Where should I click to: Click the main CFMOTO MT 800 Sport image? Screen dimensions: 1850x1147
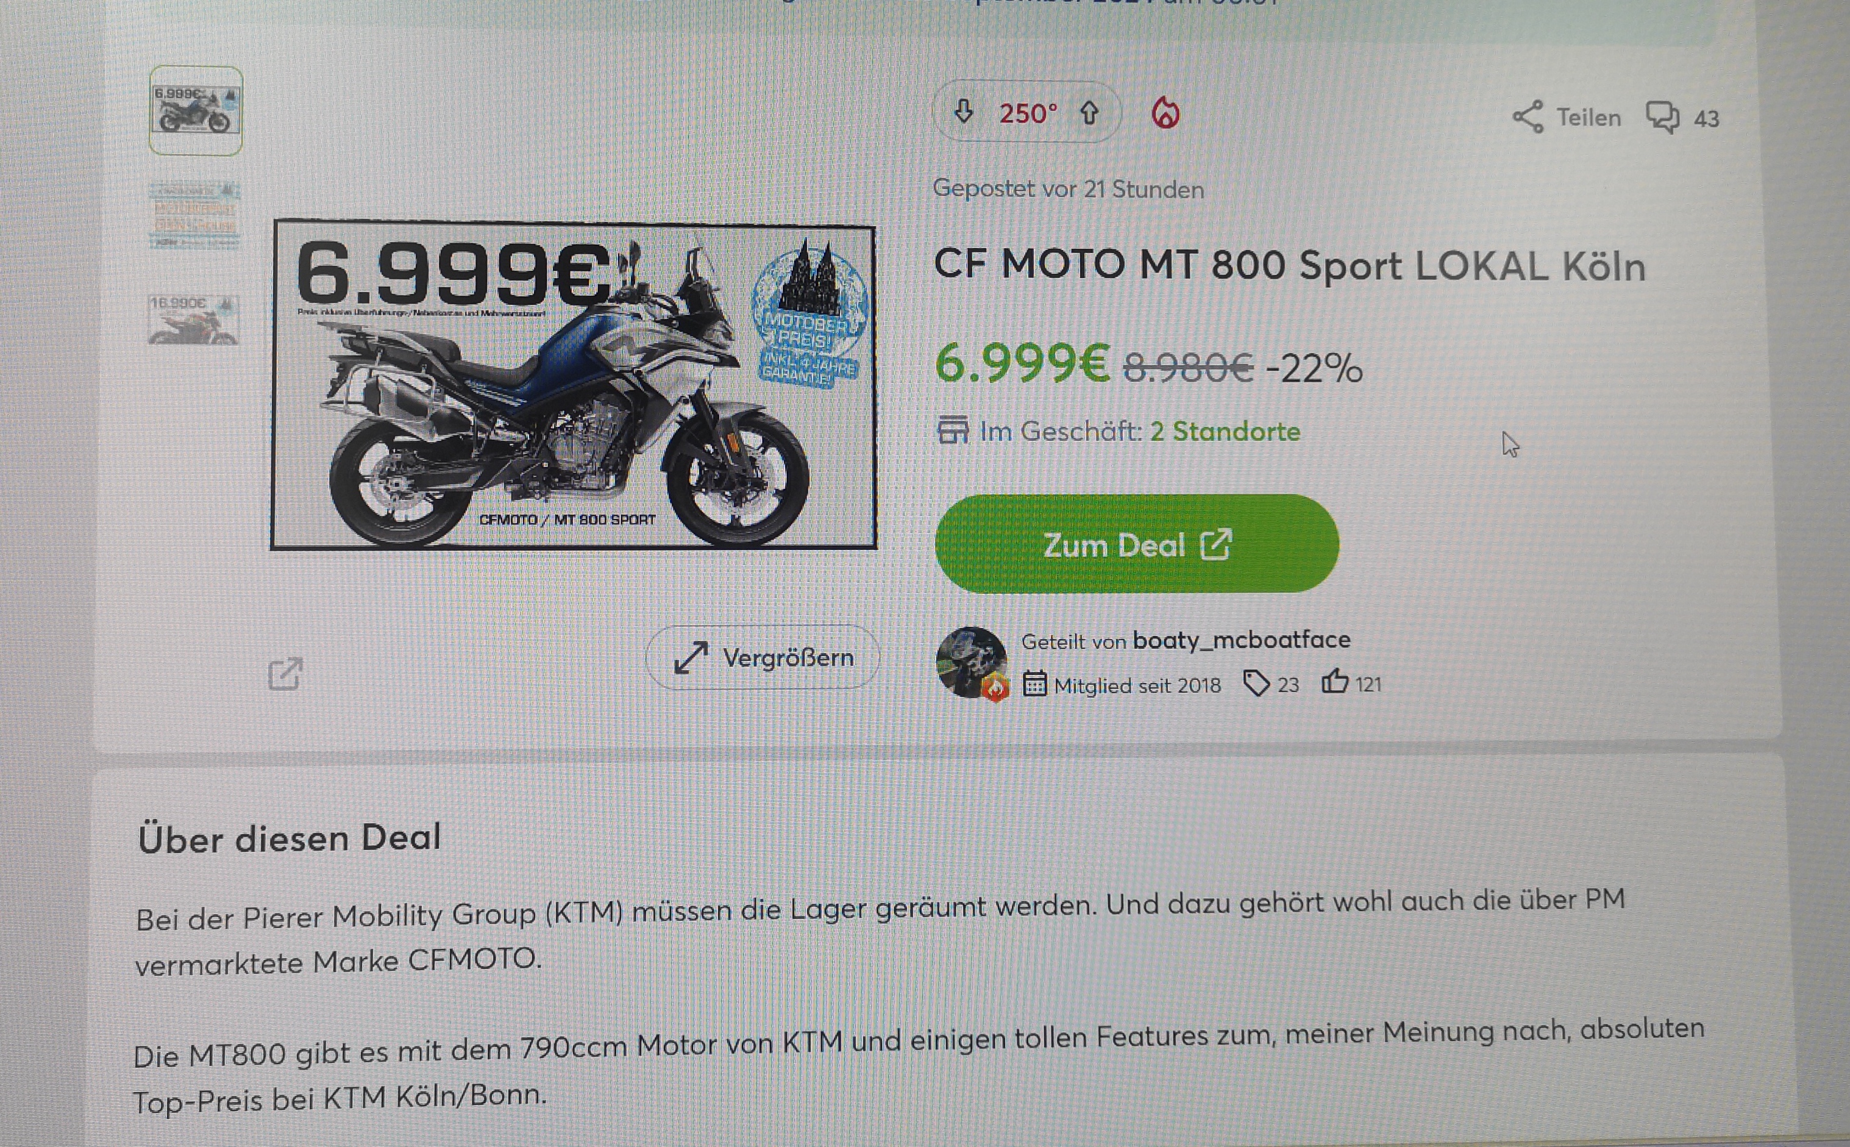coord(574,385)
